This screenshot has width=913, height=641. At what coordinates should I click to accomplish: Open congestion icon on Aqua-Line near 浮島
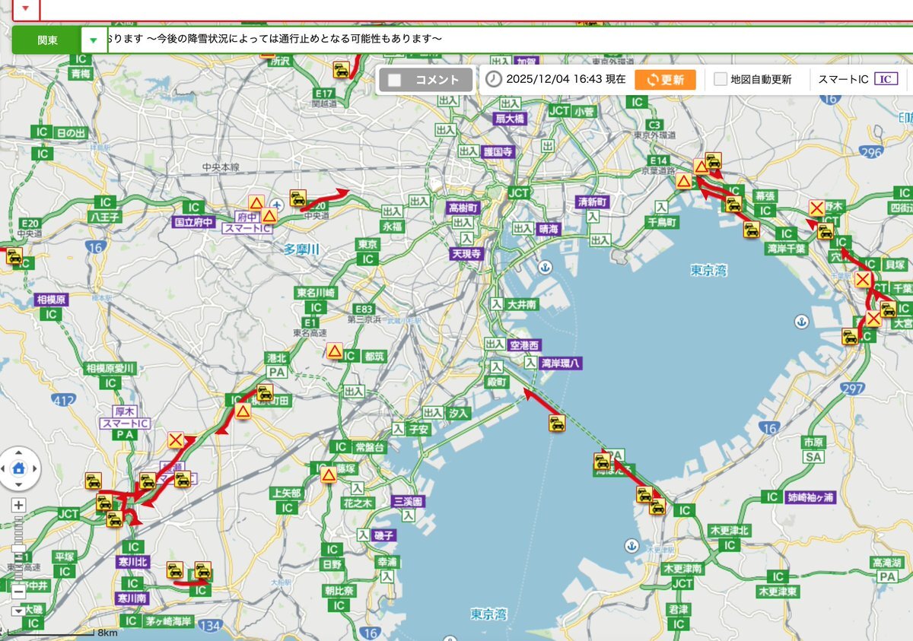pyautogui.click(x=557, y=424)
